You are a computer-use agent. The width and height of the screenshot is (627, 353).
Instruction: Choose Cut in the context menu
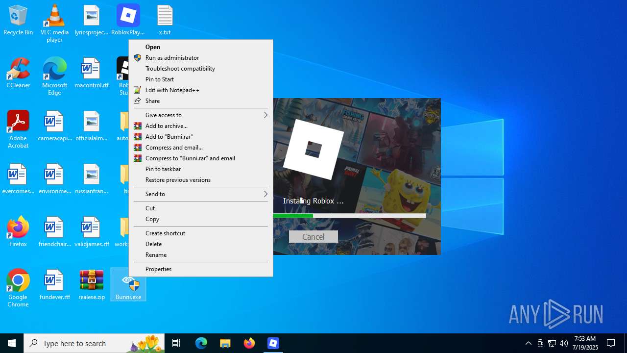(x=201, y=208)
